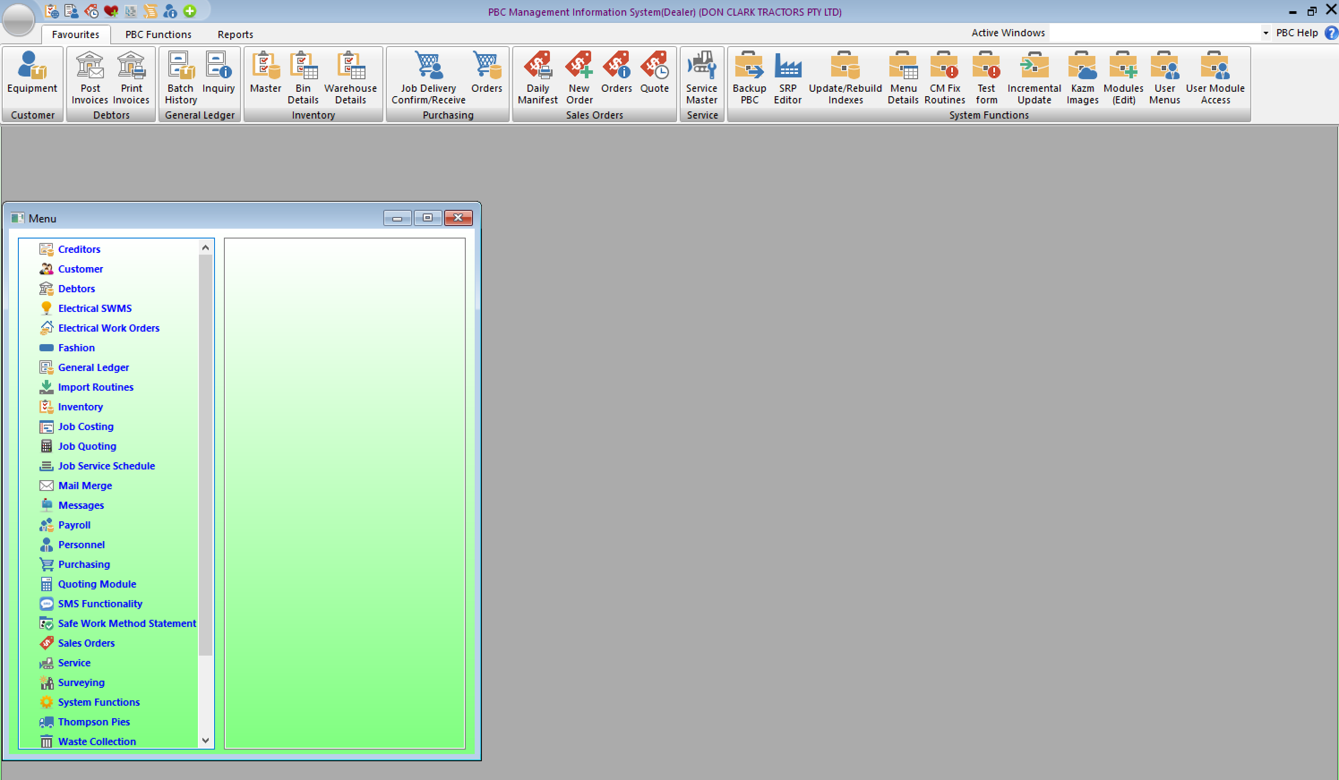Open Batch History in General Ledger

coord(180,78)
